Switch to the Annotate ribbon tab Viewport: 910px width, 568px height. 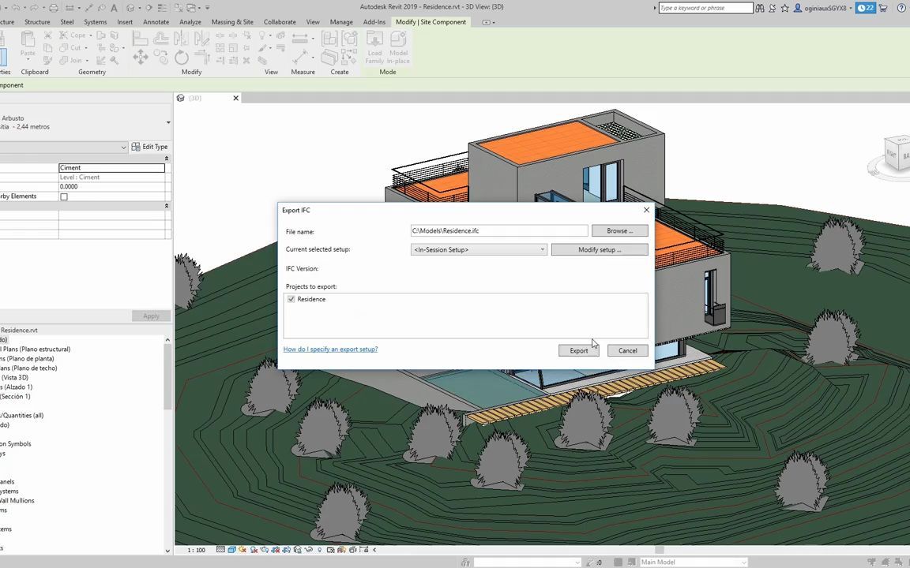[156, 22]
